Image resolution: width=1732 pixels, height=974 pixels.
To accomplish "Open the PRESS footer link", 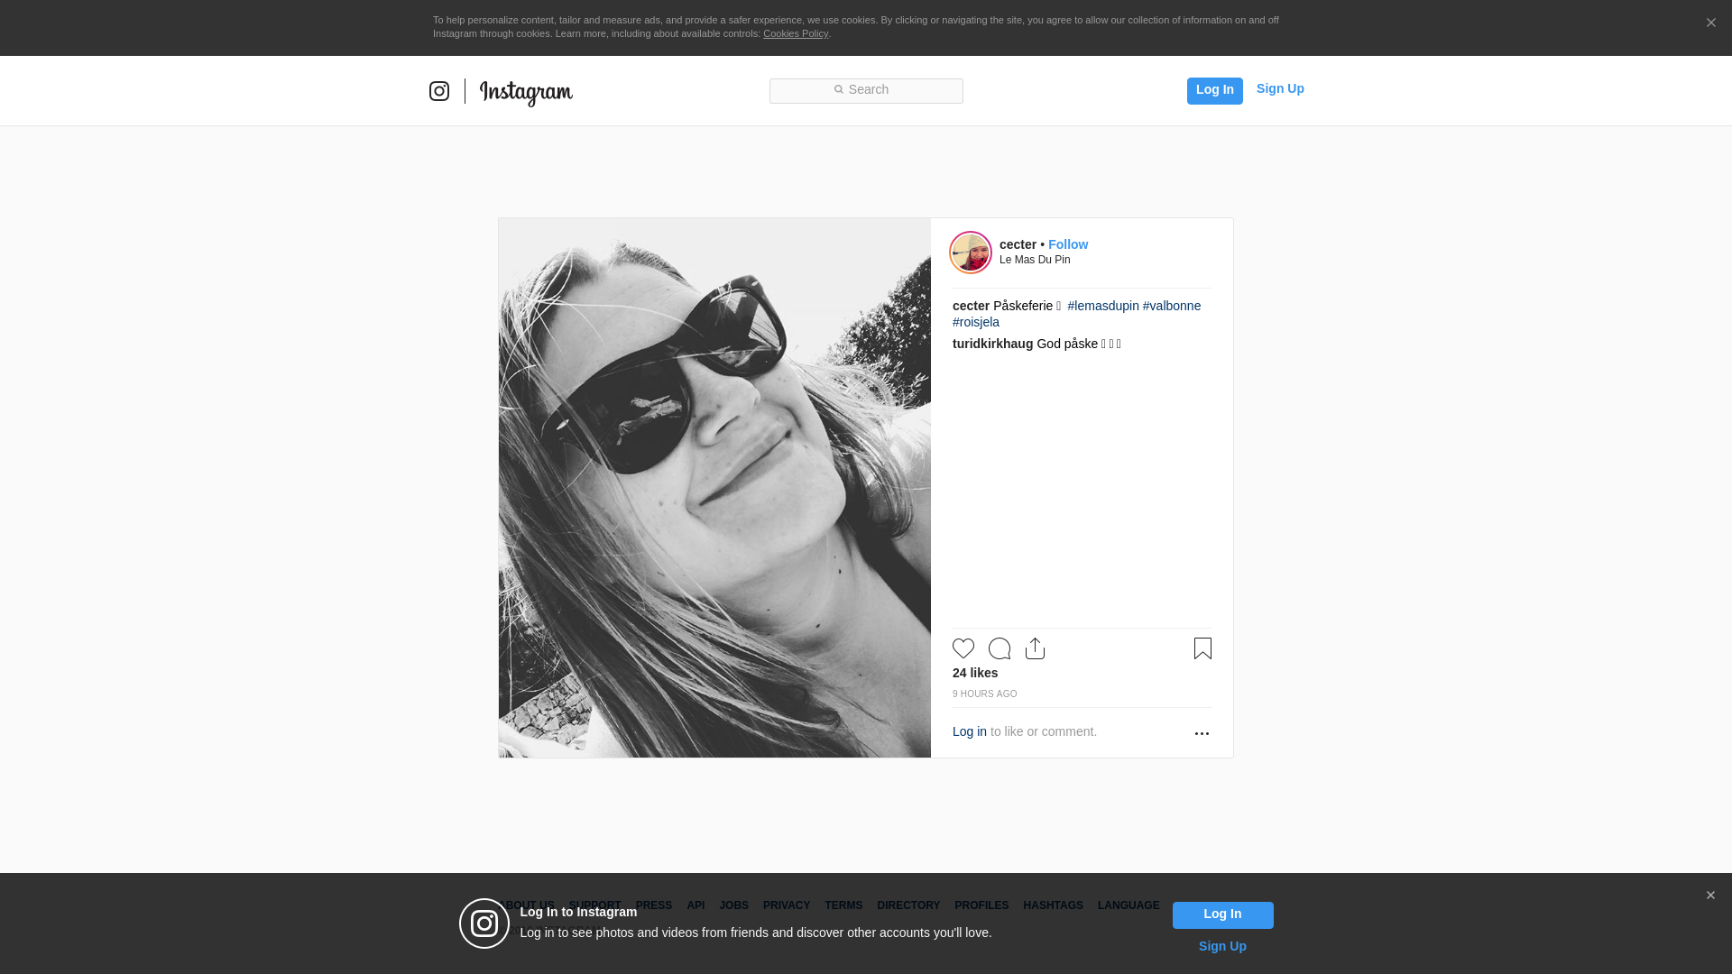I will (x=654, y=905).
